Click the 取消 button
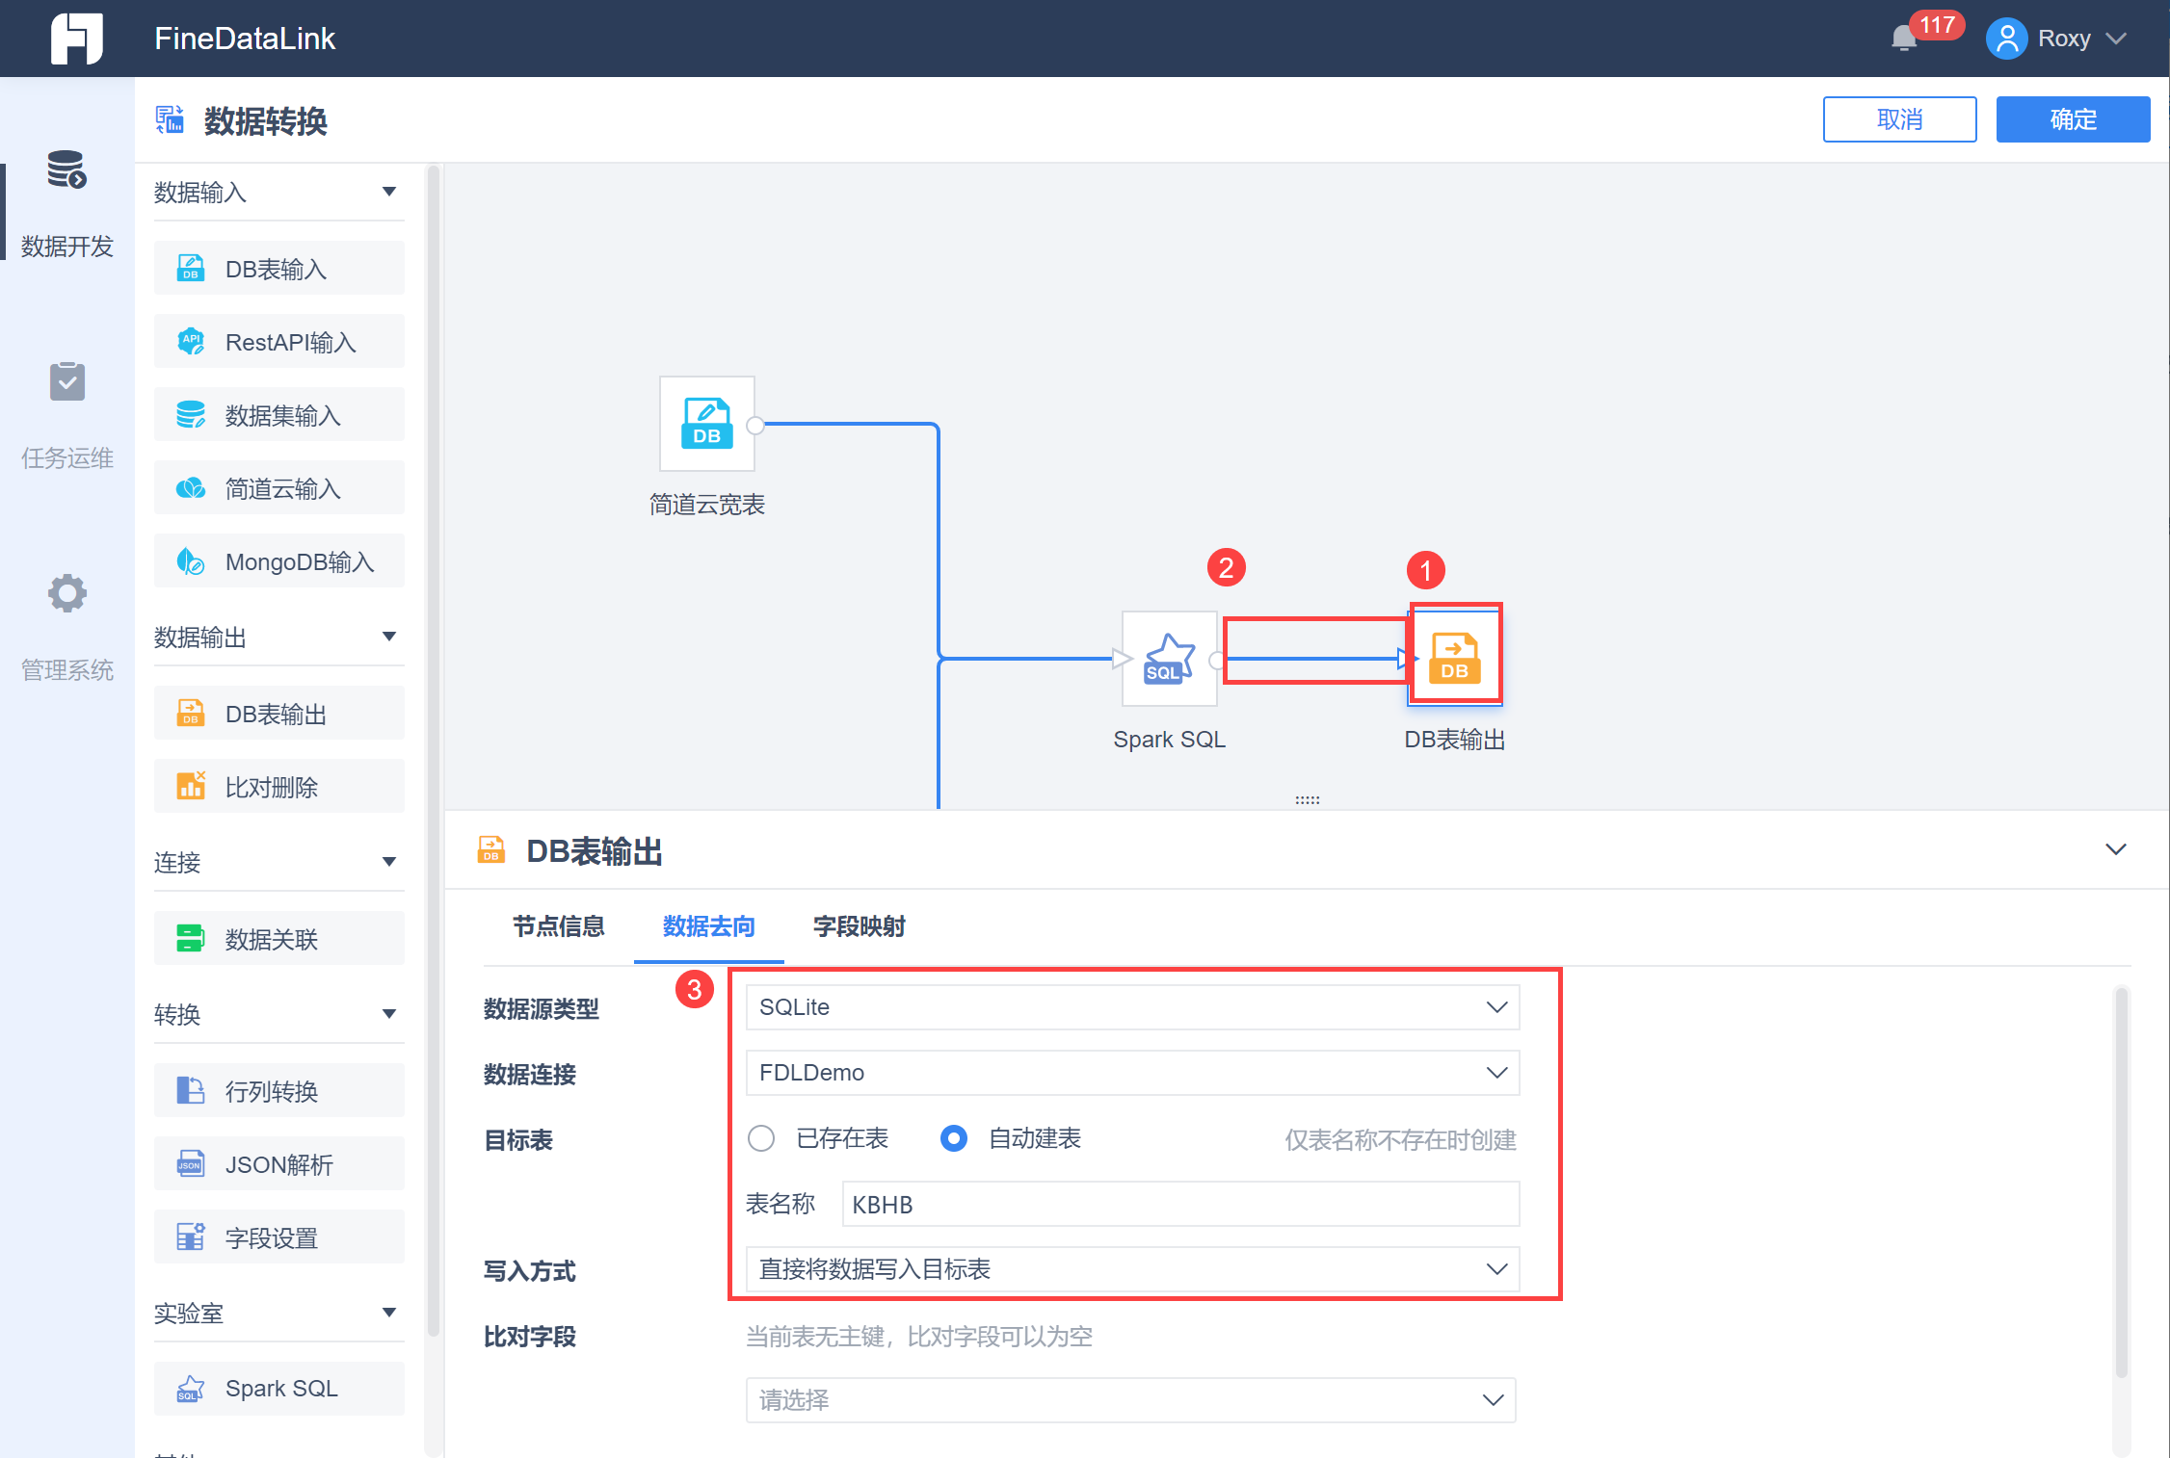Screen dimensions: 2170x1458 1898,119
